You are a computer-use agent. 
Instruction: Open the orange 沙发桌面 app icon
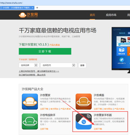pos(84,102)
